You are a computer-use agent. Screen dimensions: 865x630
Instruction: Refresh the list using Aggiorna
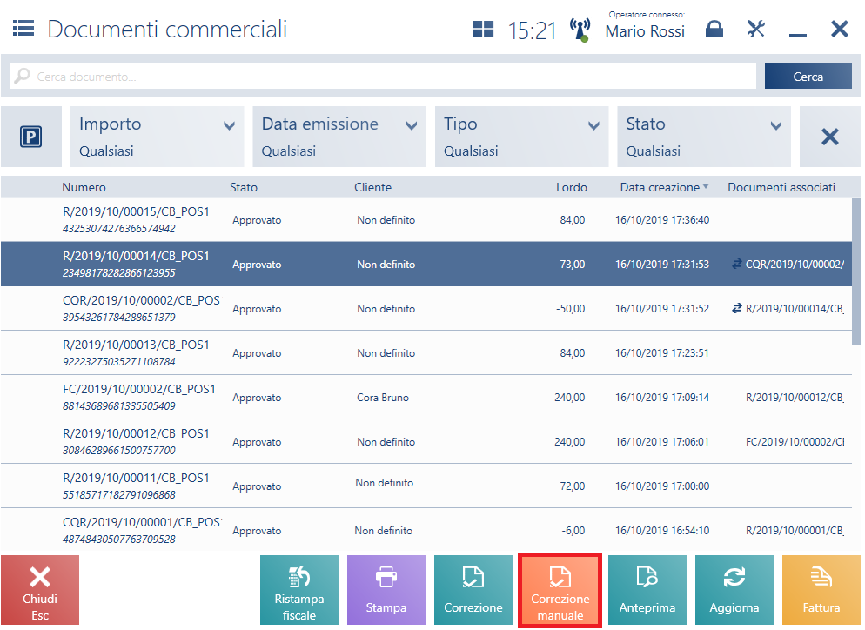click(734, 590)
